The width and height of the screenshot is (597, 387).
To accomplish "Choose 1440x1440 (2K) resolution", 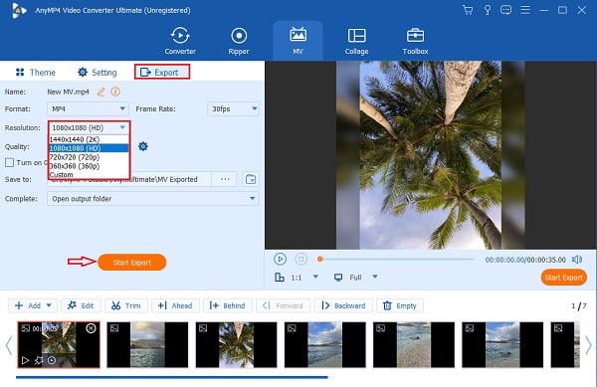I will (x=90, y=139).
